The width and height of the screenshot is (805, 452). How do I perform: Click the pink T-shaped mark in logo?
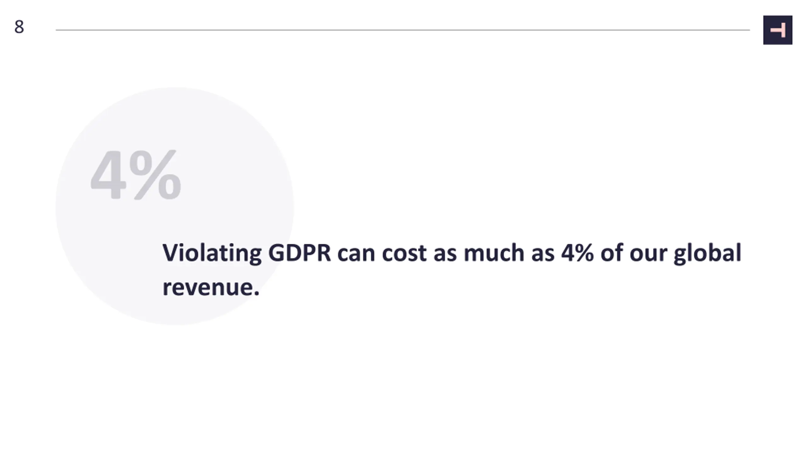pos(778,30)
